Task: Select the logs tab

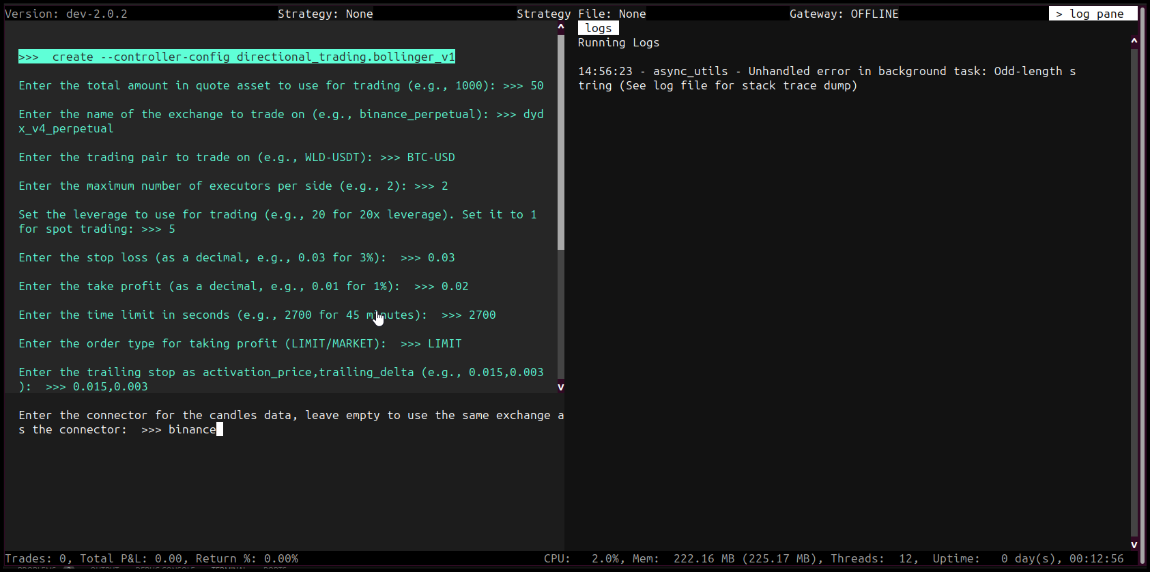Action: pos(598,28)
